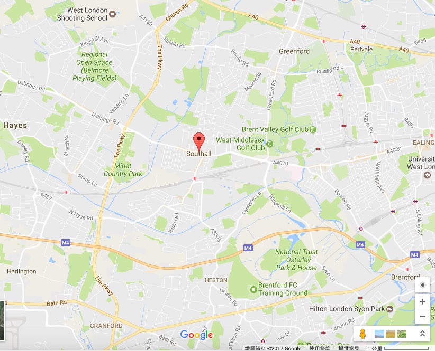435x351 pixels.
Task: Select Minet Country Park label
Action: (123, 169)
